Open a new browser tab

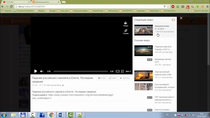[x=63, y=2]
